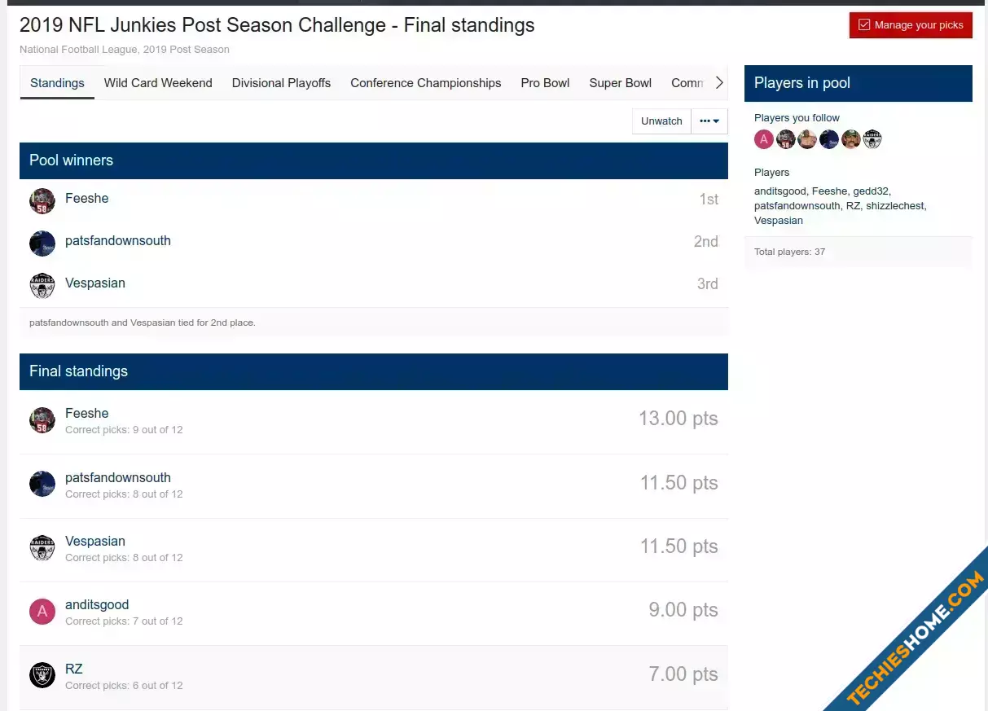Screen dimensions: 988x711
Task: Show more tabs with the right chevron arrow
Action: tap(719, 83)
